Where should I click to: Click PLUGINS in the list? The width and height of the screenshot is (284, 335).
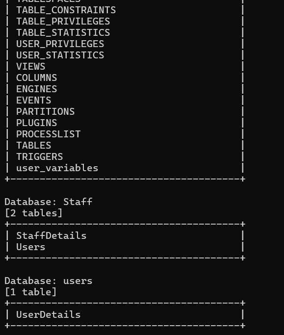coord(36,123)
